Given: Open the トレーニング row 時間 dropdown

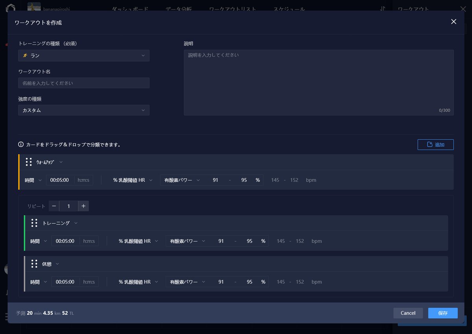Looking at the screenshot, I should [x=39, y=241].
